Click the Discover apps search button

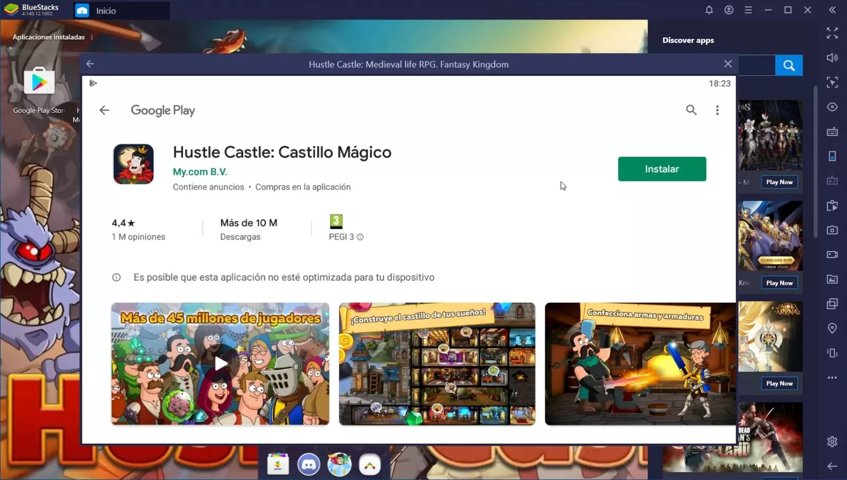pos(788,65)
